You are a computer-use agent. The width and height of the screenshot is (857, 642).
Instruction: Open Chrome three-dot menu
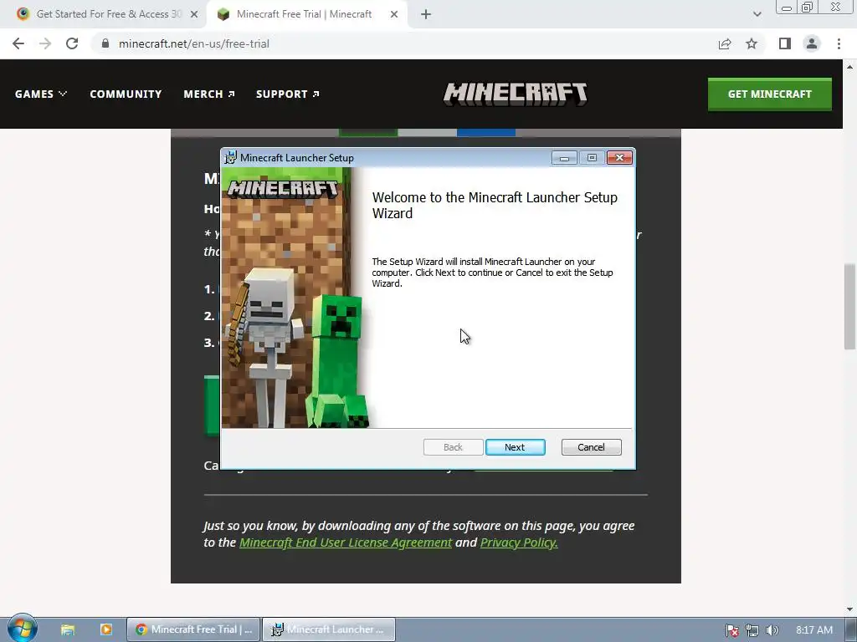click(x=839, y=43)
